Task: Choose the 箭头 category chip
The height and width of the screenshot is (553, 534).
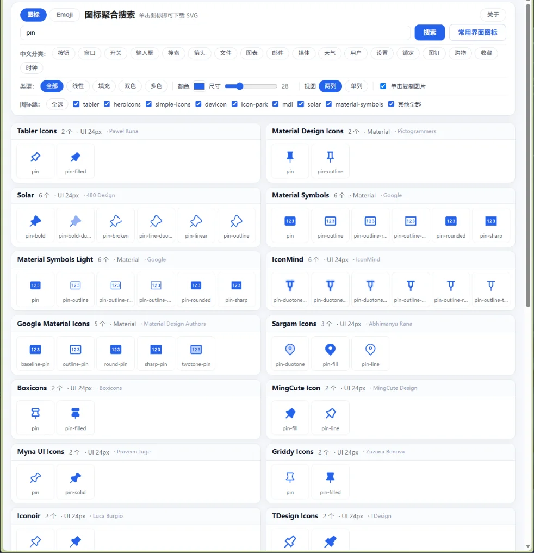Action: tap(200, 53)
